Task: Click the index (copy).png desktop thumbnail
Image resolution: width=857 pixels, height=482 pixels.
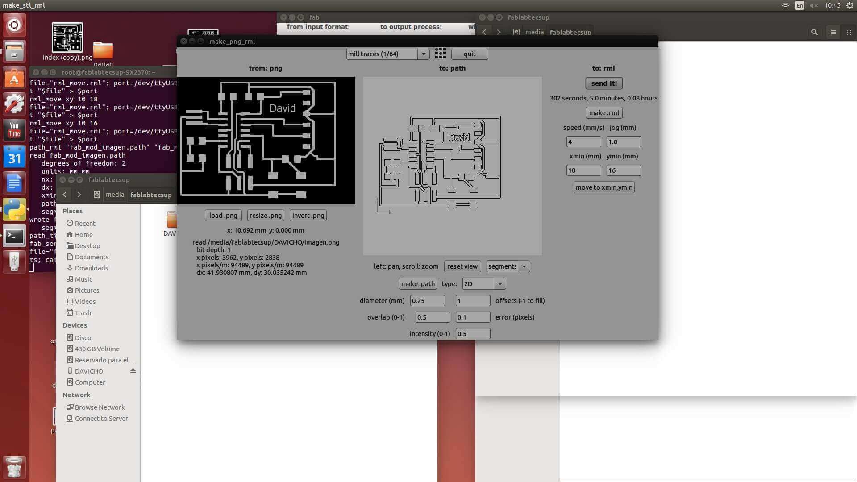Action: (67, 38)
